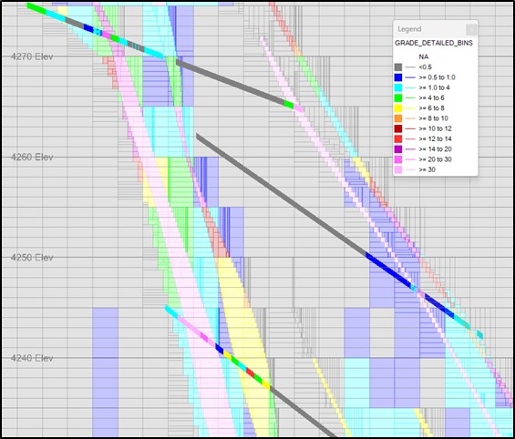Click the purple 14 to 20 swatch

398,149
